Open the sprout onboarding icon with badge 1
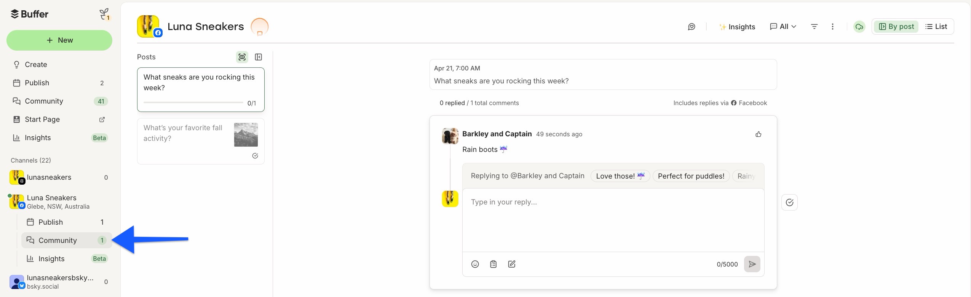The width and height of the screenshot is (971, 297). (104, 14)
